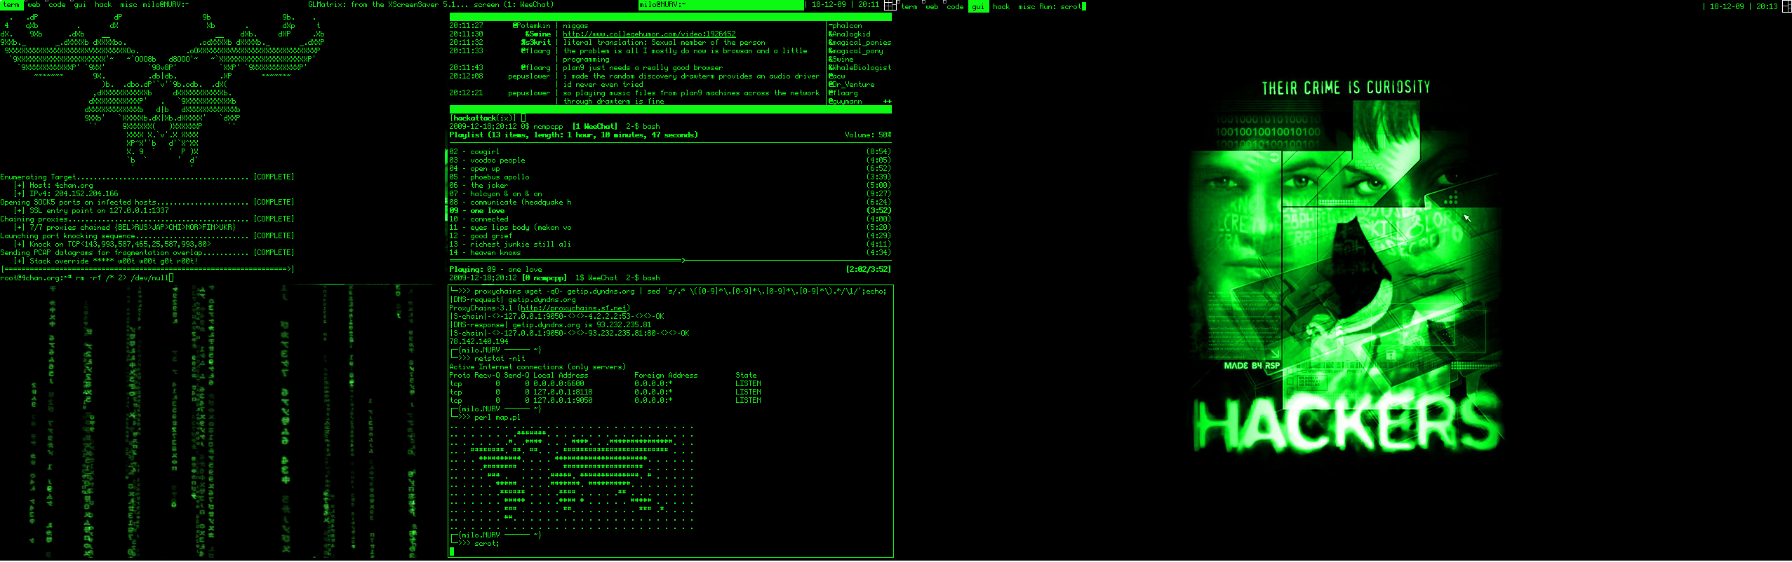Switch to the misc tag on left monitor
Viewport: 1792px width, 562px height.
point(128,5)
